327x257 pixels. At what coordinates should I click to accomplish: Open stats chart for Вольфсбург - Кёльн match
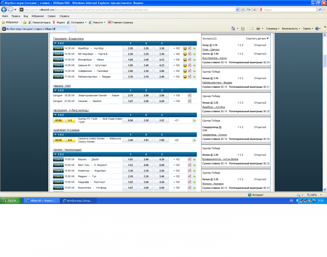(x=189, y=60)
